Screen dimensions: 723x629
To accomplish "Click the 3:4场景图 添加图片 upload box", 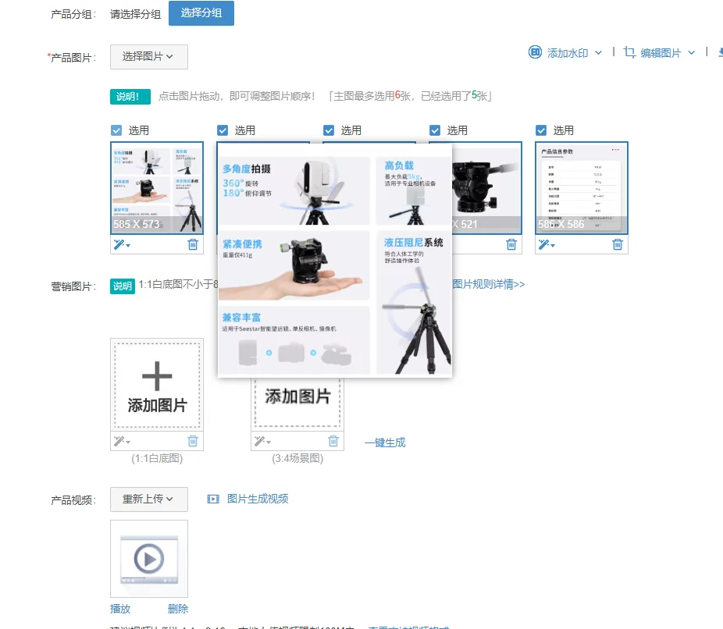I will pos(297,403).
